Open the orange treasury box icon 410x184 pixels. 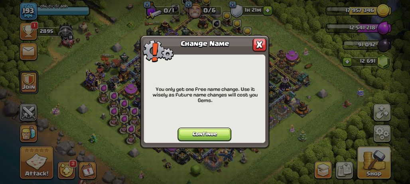click(x=323, y=170)
